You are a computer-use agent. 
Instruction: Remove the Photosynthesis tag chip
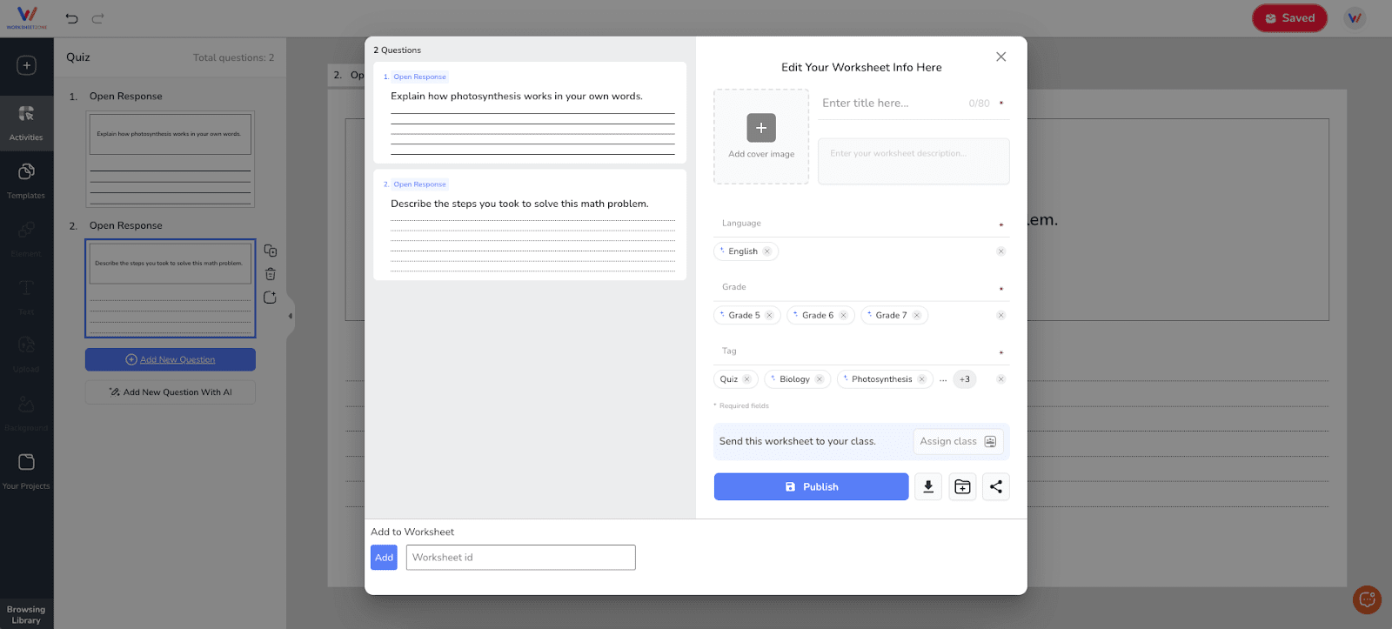[x=922, y=379]
